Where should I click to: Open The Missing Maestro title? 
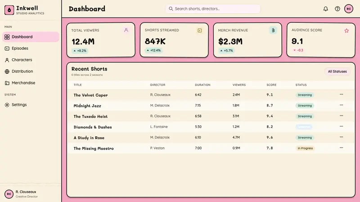[x=94, y=149]
